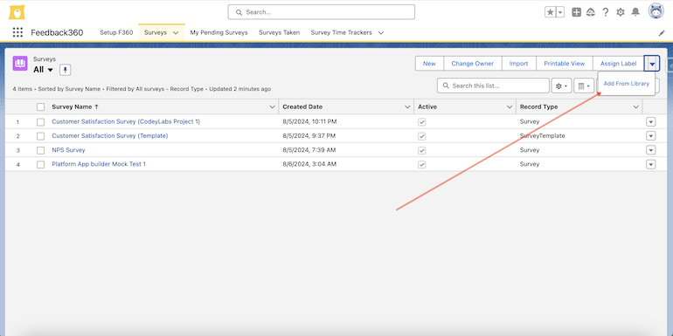Focus the Search this list field
Screen dimensions: 673x336
click(x=493, y=86)
